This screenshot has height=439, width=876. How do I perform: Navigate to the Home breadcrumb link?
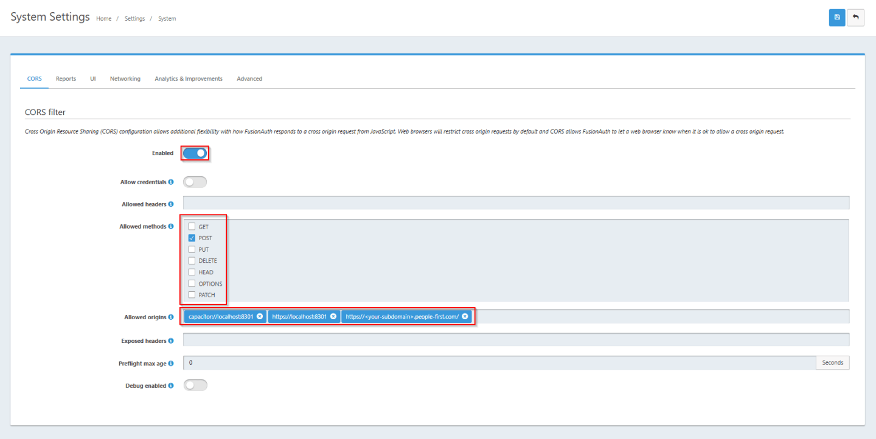click(x=103, y=18)
